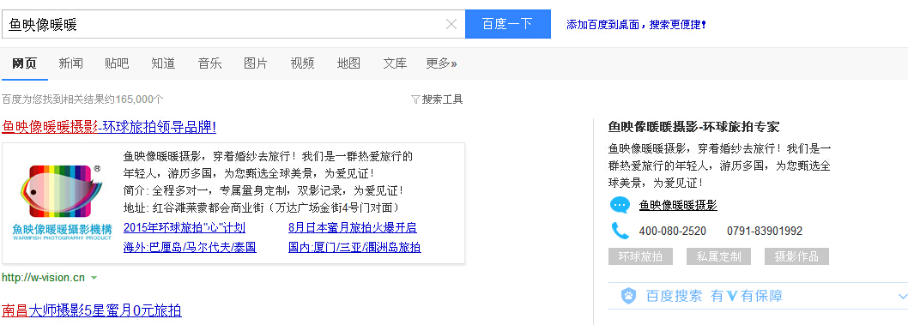Click phone number 400-080-2520
This screenshot has height=325, width=908.
pos(672,232)
